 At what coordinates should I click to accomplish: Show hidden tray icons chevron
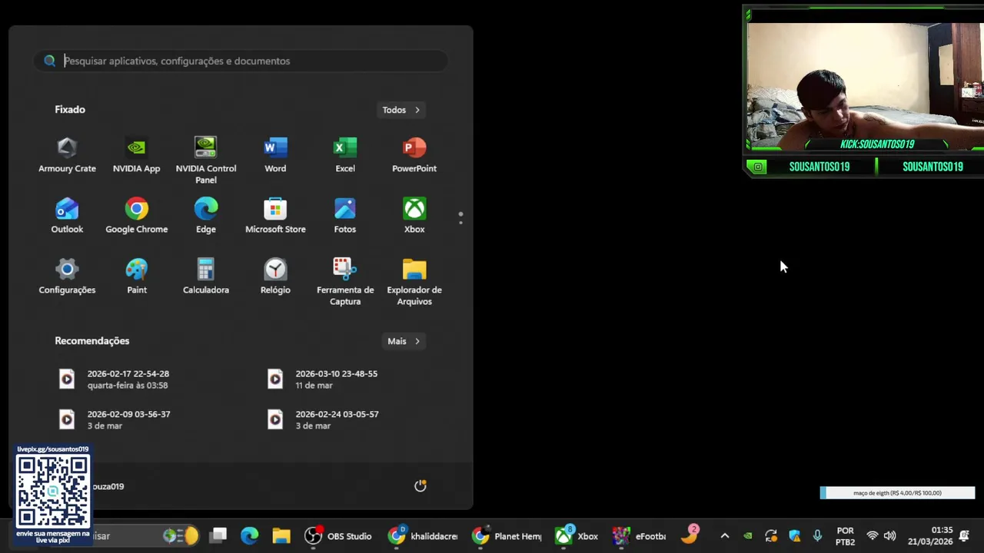click(x=724, y=536)
